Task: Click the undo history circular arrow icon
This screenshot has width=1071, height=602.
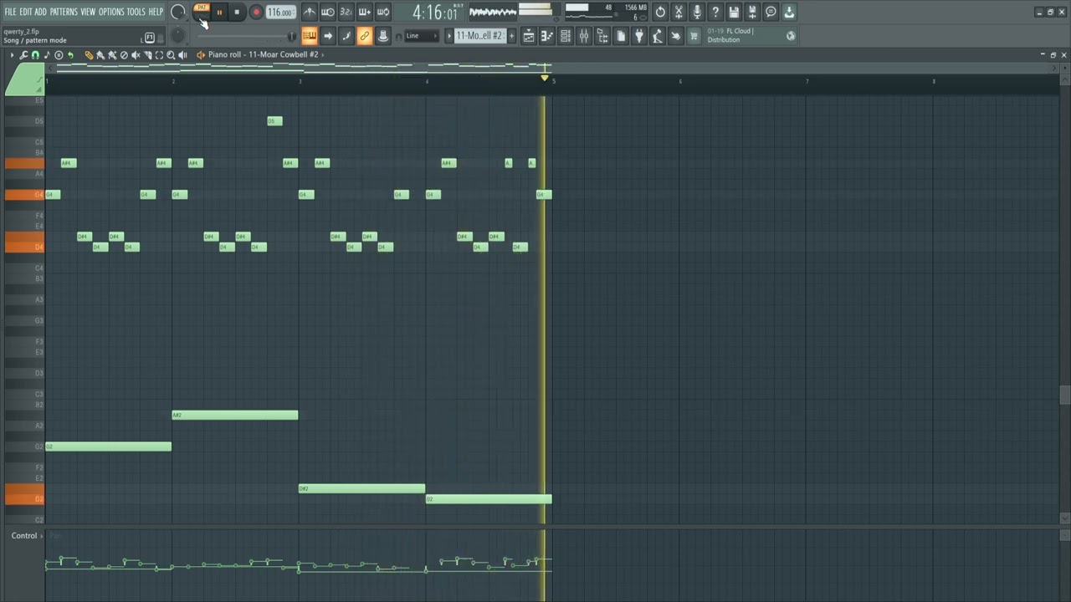Action: 660,13
